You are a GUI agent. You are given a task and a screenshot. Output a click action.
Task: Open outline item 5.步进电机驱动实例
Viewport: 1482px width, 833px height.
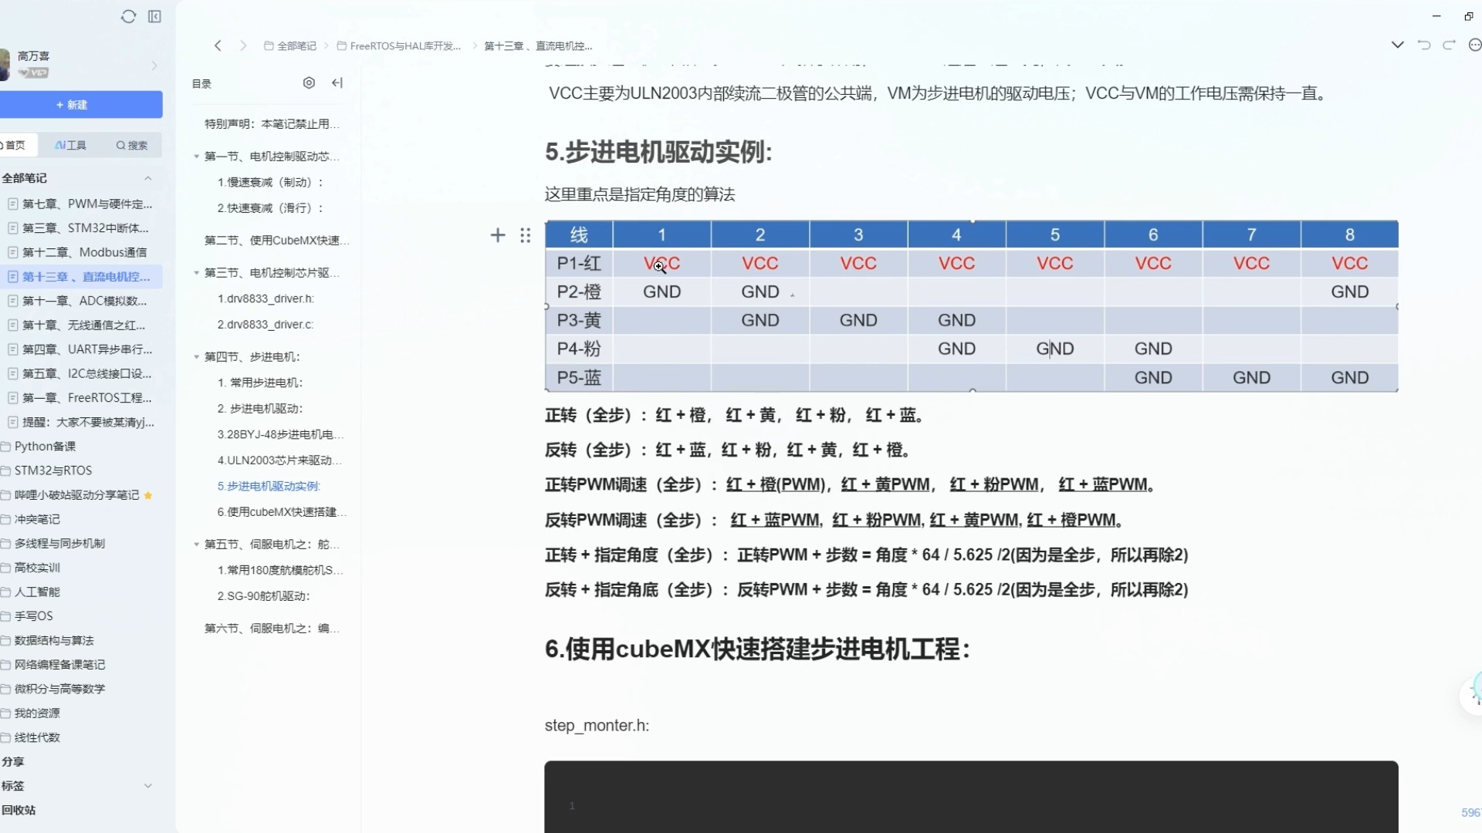point(268,486)
